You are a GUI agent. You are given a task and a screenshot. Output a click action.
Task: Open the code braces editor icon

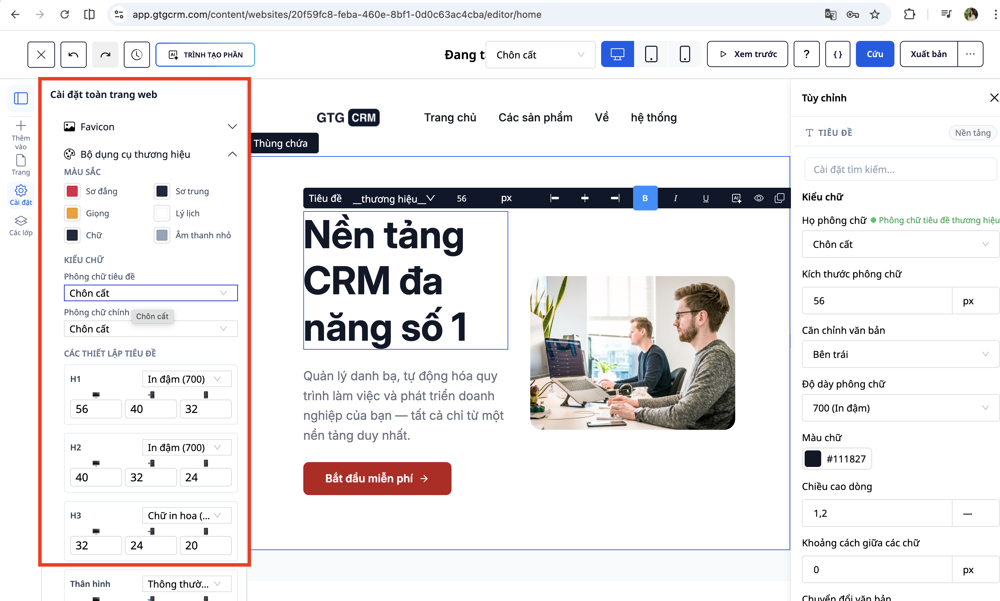click(837, 54)
